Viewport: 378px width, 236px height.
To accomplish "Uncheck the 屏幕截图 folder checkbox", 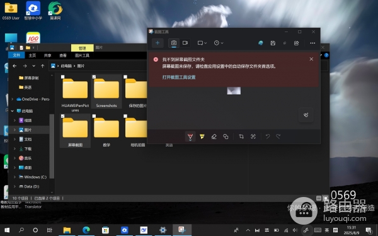I will point(62,116).
